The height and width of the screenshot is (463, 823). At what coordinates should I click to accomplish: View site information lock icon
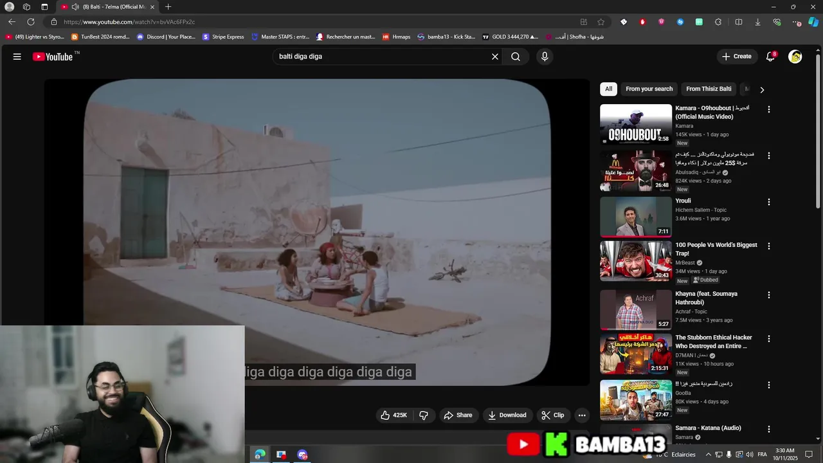pyautogui.click(x=54, y=22)
